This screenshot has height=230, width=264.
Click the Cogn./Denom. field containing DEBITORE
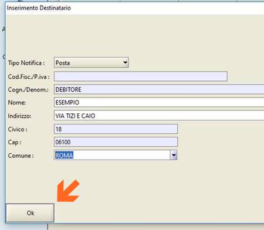coord(159,89)
